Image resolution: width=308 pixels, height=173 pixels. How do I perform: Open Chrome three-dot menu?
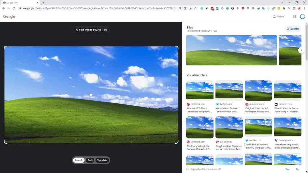305,9
